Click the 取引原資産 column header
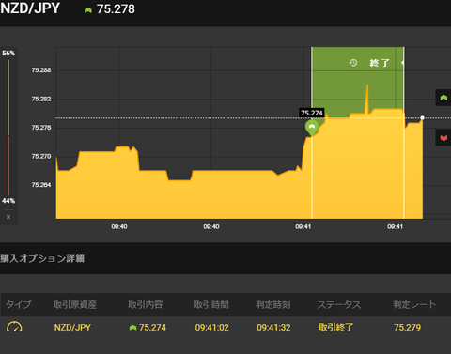Image resolution: width=451 pixels, height=354 pixels. pyautogui.click(x=74, y=304)
